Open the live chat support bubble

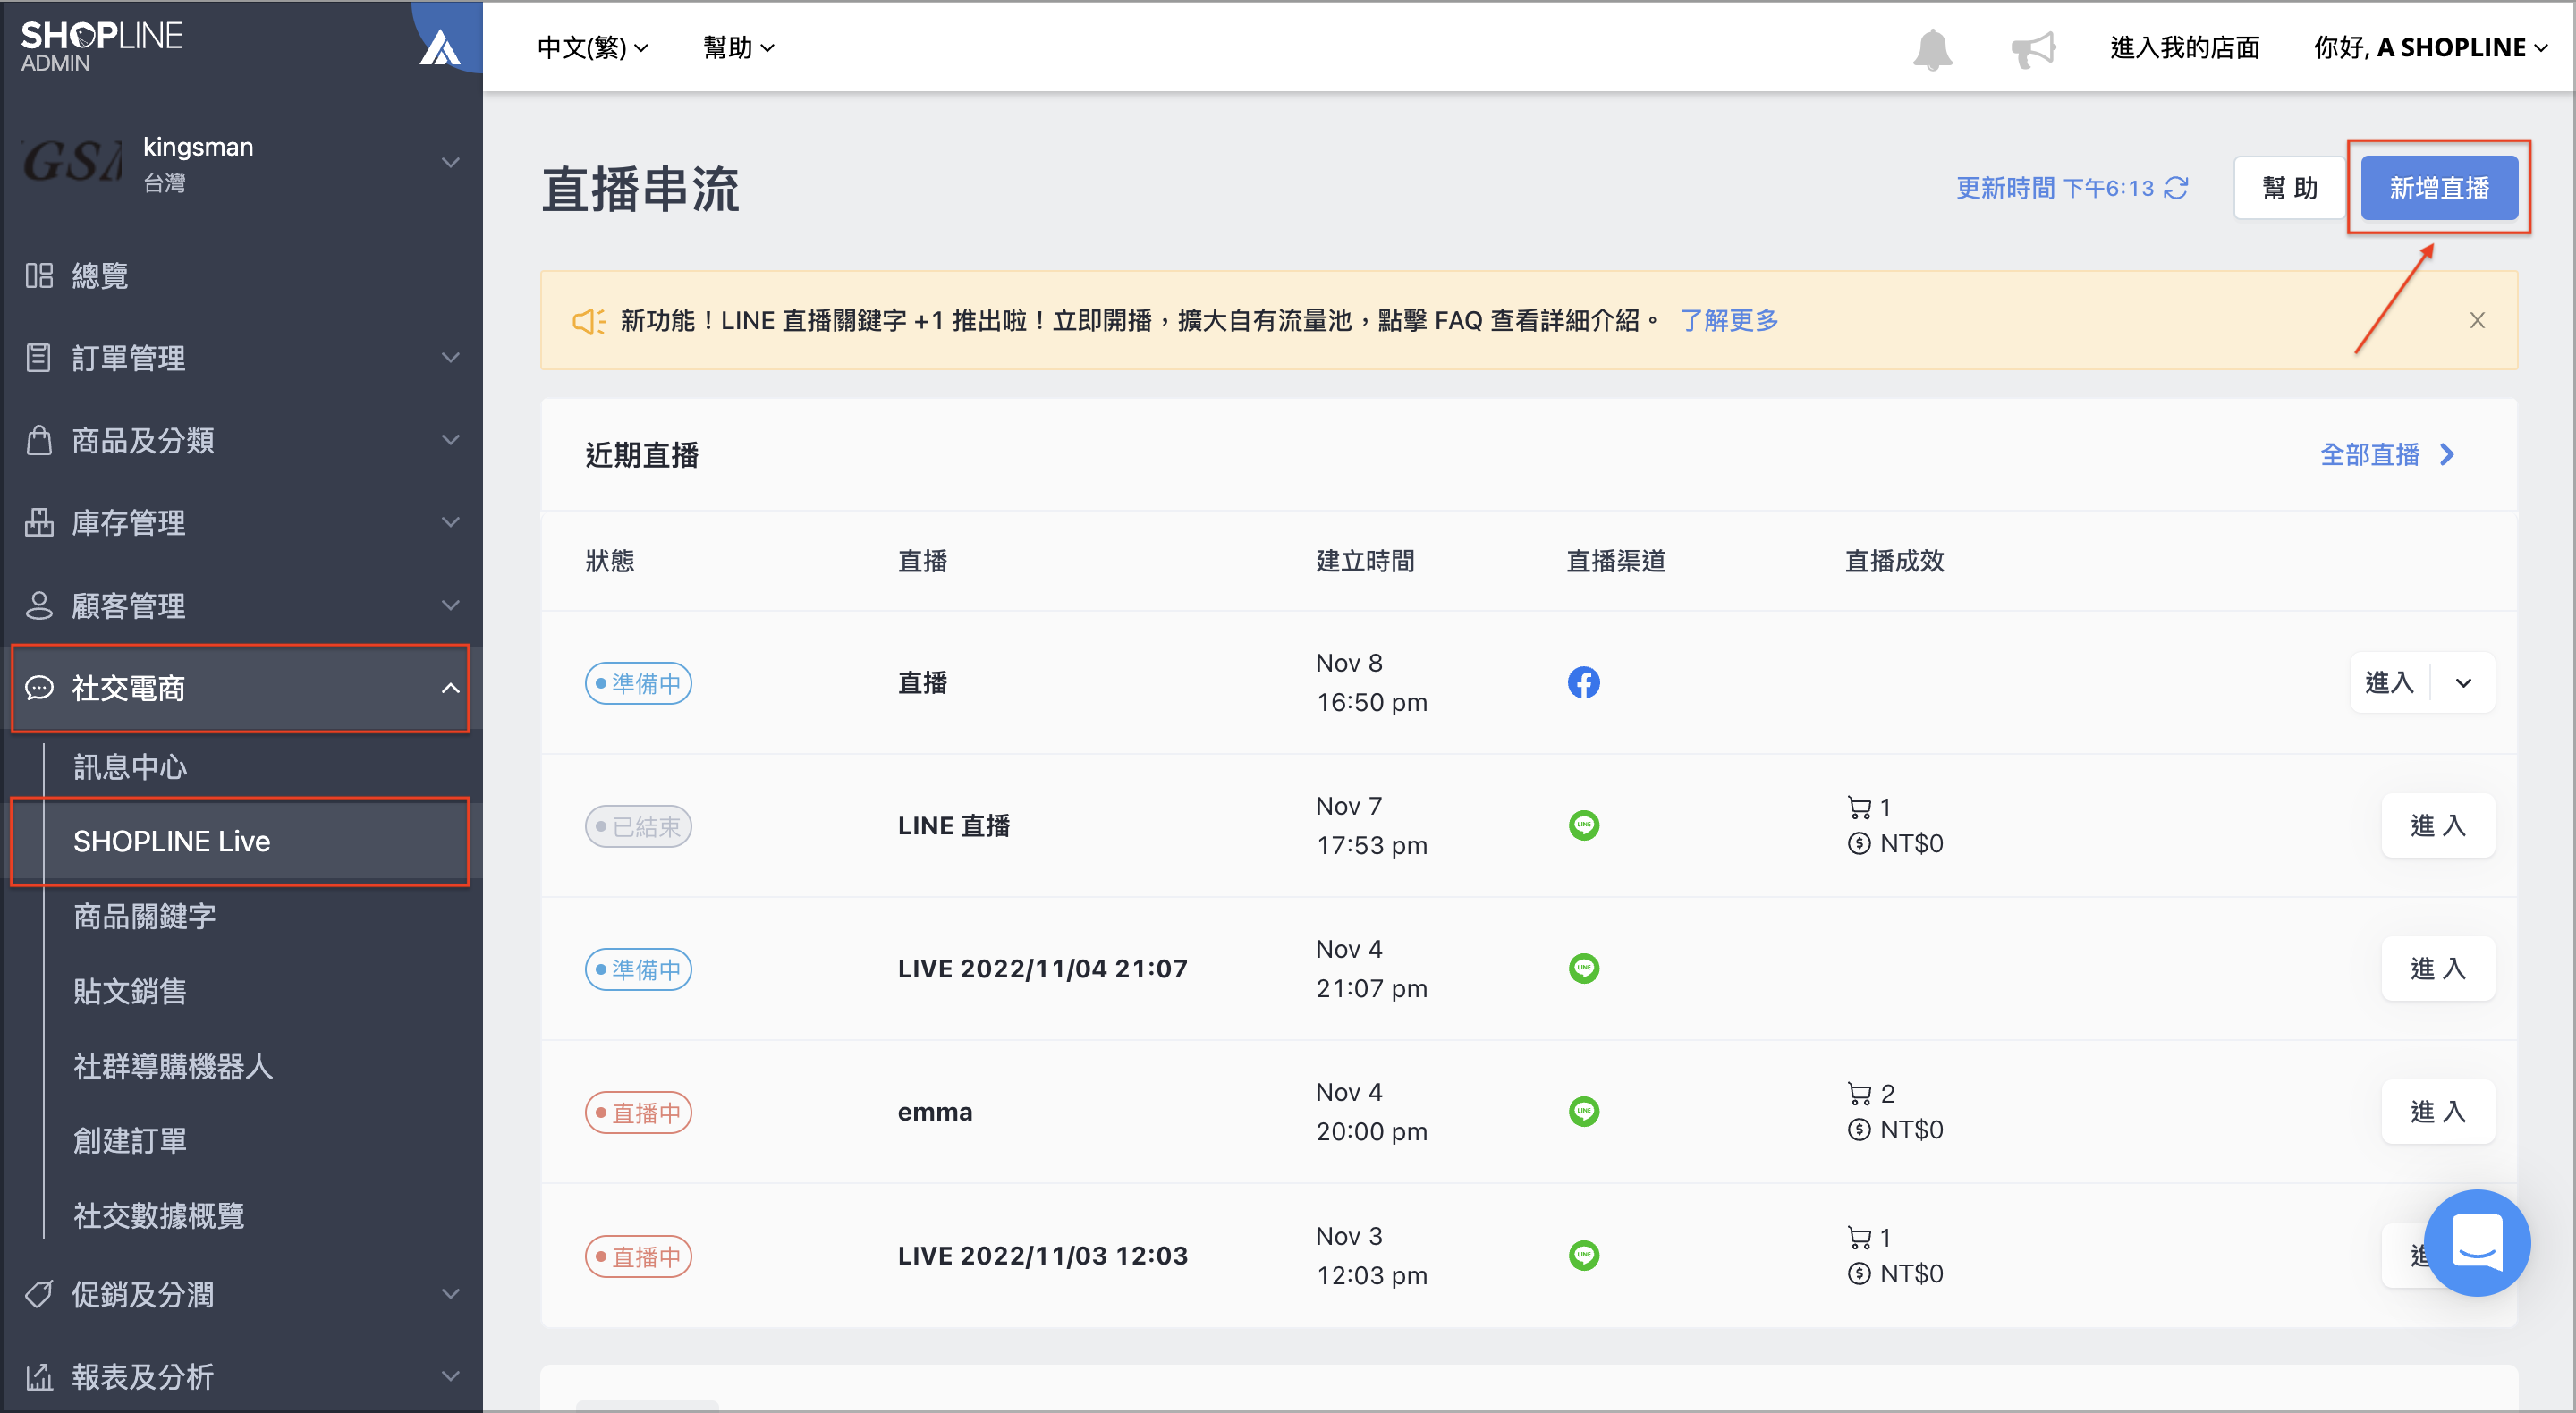click(x=2477, y=1242)
